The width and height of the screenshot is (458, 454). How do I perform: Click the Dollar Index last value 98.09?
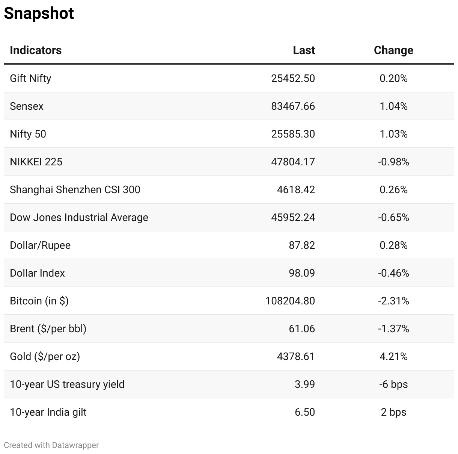coord(302,273)
